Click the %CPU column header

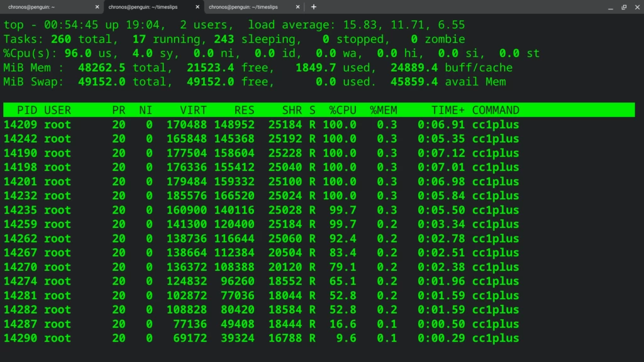pos(342,110)
